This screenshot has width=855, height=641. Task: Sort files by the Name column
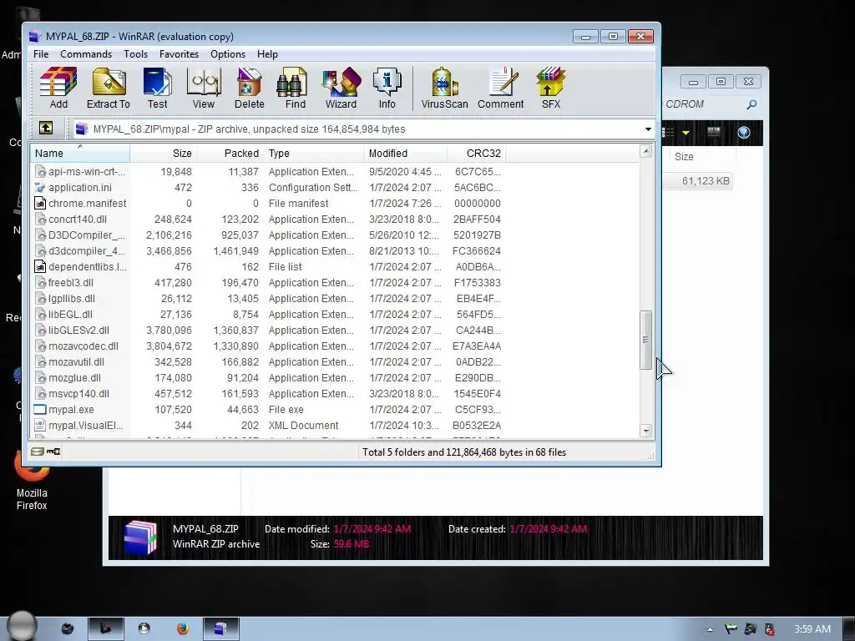pos(79,154)
